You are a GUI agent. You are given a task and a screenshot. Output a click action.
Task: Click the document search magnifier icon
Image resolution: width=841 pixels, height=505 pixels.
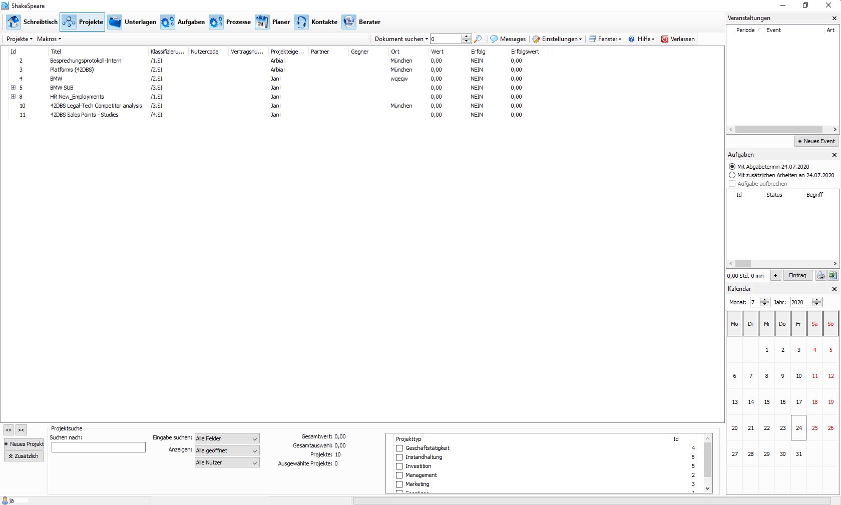click(478, 39)
